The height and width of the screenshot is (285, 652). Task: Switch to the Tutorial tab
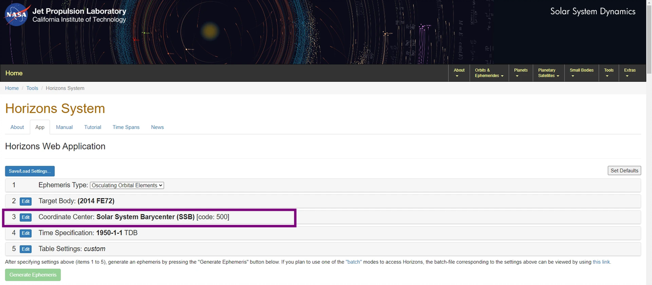tap(92, 127)
